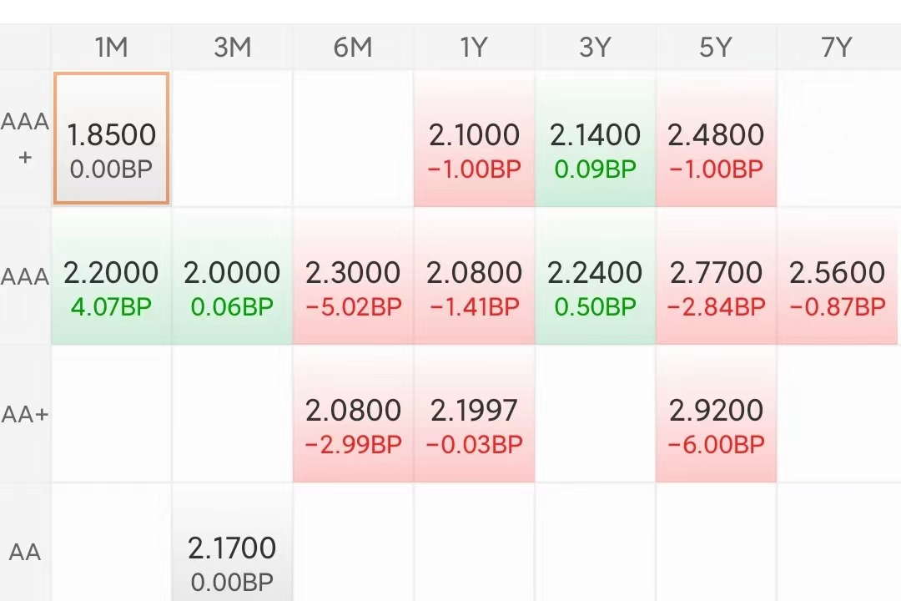This screenshot has width=901, height=601.
Task: Click the AAA 3Y cell with 2.2400
Action: 595,277
